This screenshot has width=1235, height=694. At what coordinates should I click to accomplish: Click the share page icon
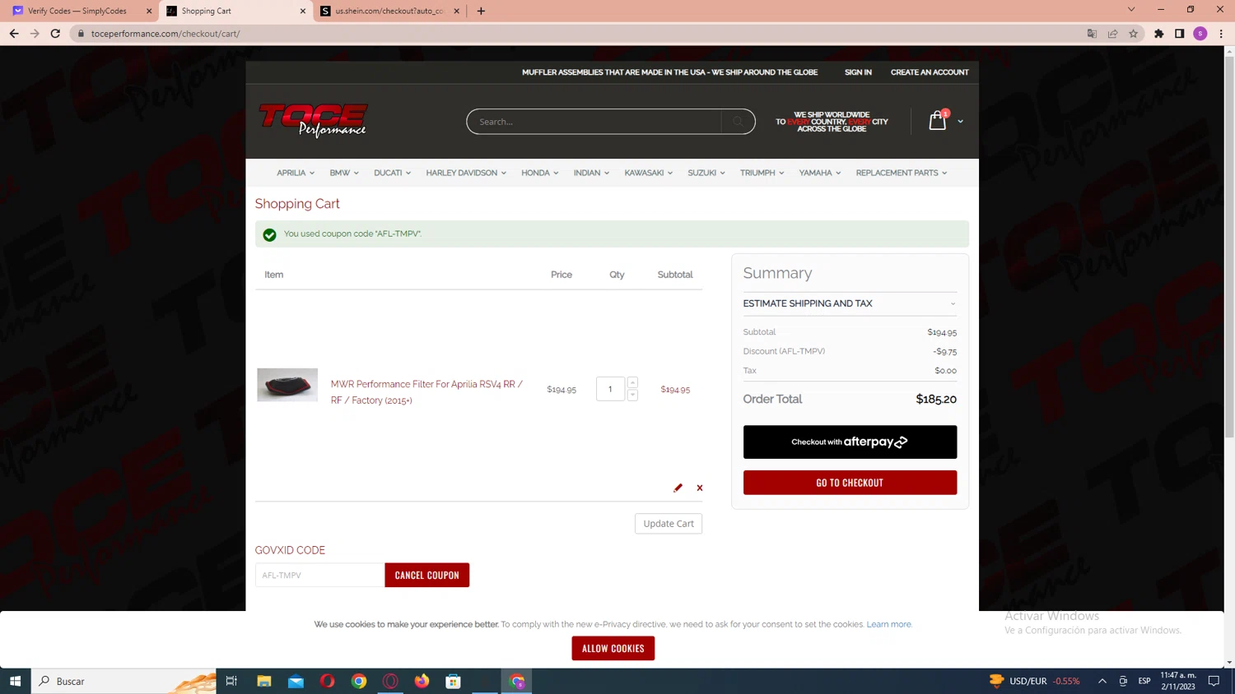point(1112,34)
